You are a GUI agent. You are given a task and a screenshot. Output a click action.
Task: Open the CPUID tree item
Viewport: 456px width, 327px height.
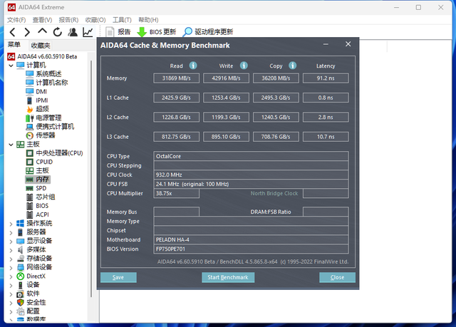tap(40, 162)
